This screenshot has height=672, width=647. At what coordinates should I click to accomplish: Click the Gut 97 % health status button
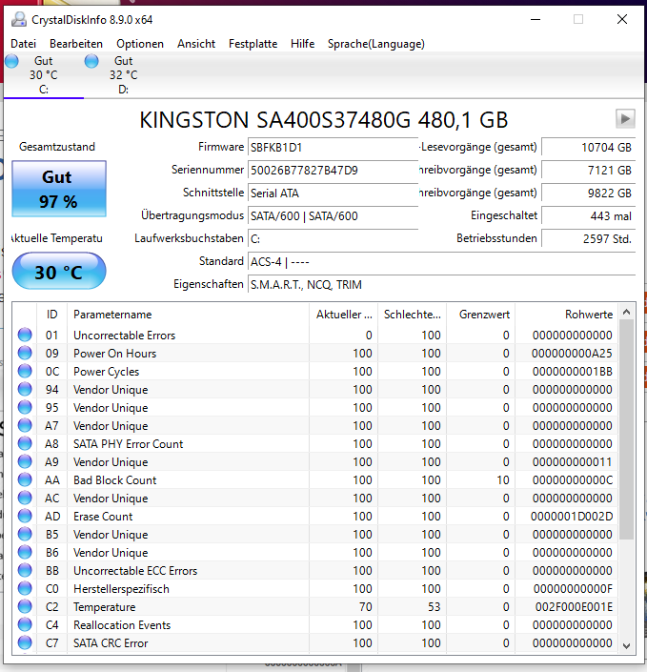pyautogui.click(x=59, y=189)
